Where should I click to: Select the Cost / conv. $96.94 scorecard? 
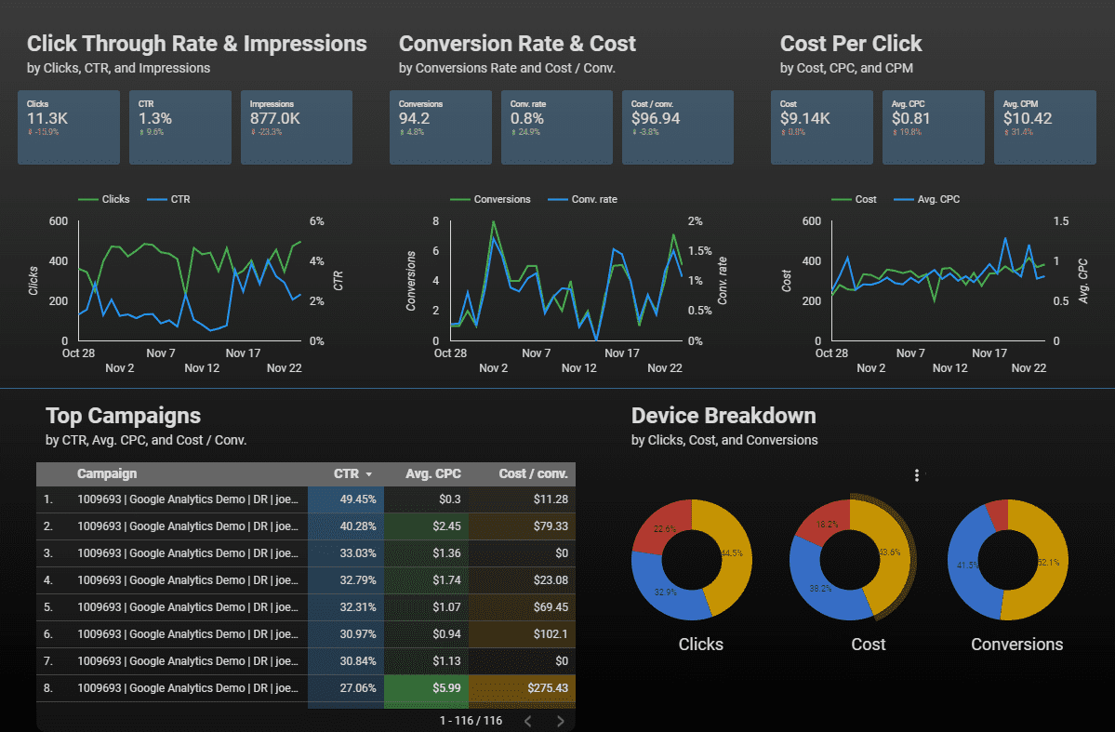tap(677, 127)
